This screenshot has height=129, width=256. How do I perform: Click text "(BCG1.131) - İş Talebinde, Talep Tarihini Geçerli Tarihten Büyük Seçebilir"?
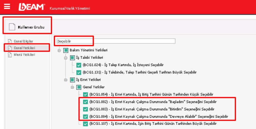coord(140,72)
